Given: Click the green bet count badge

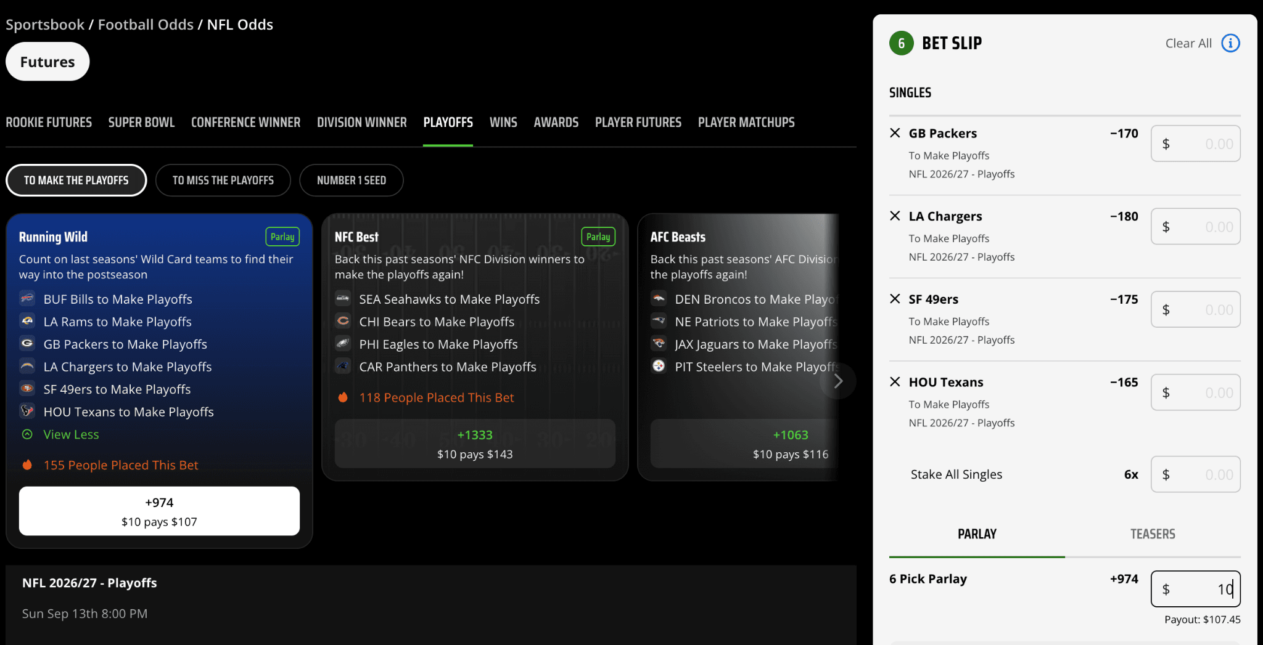Looking at the screenshot, I should pyautogui.click(x=901, y=43).
